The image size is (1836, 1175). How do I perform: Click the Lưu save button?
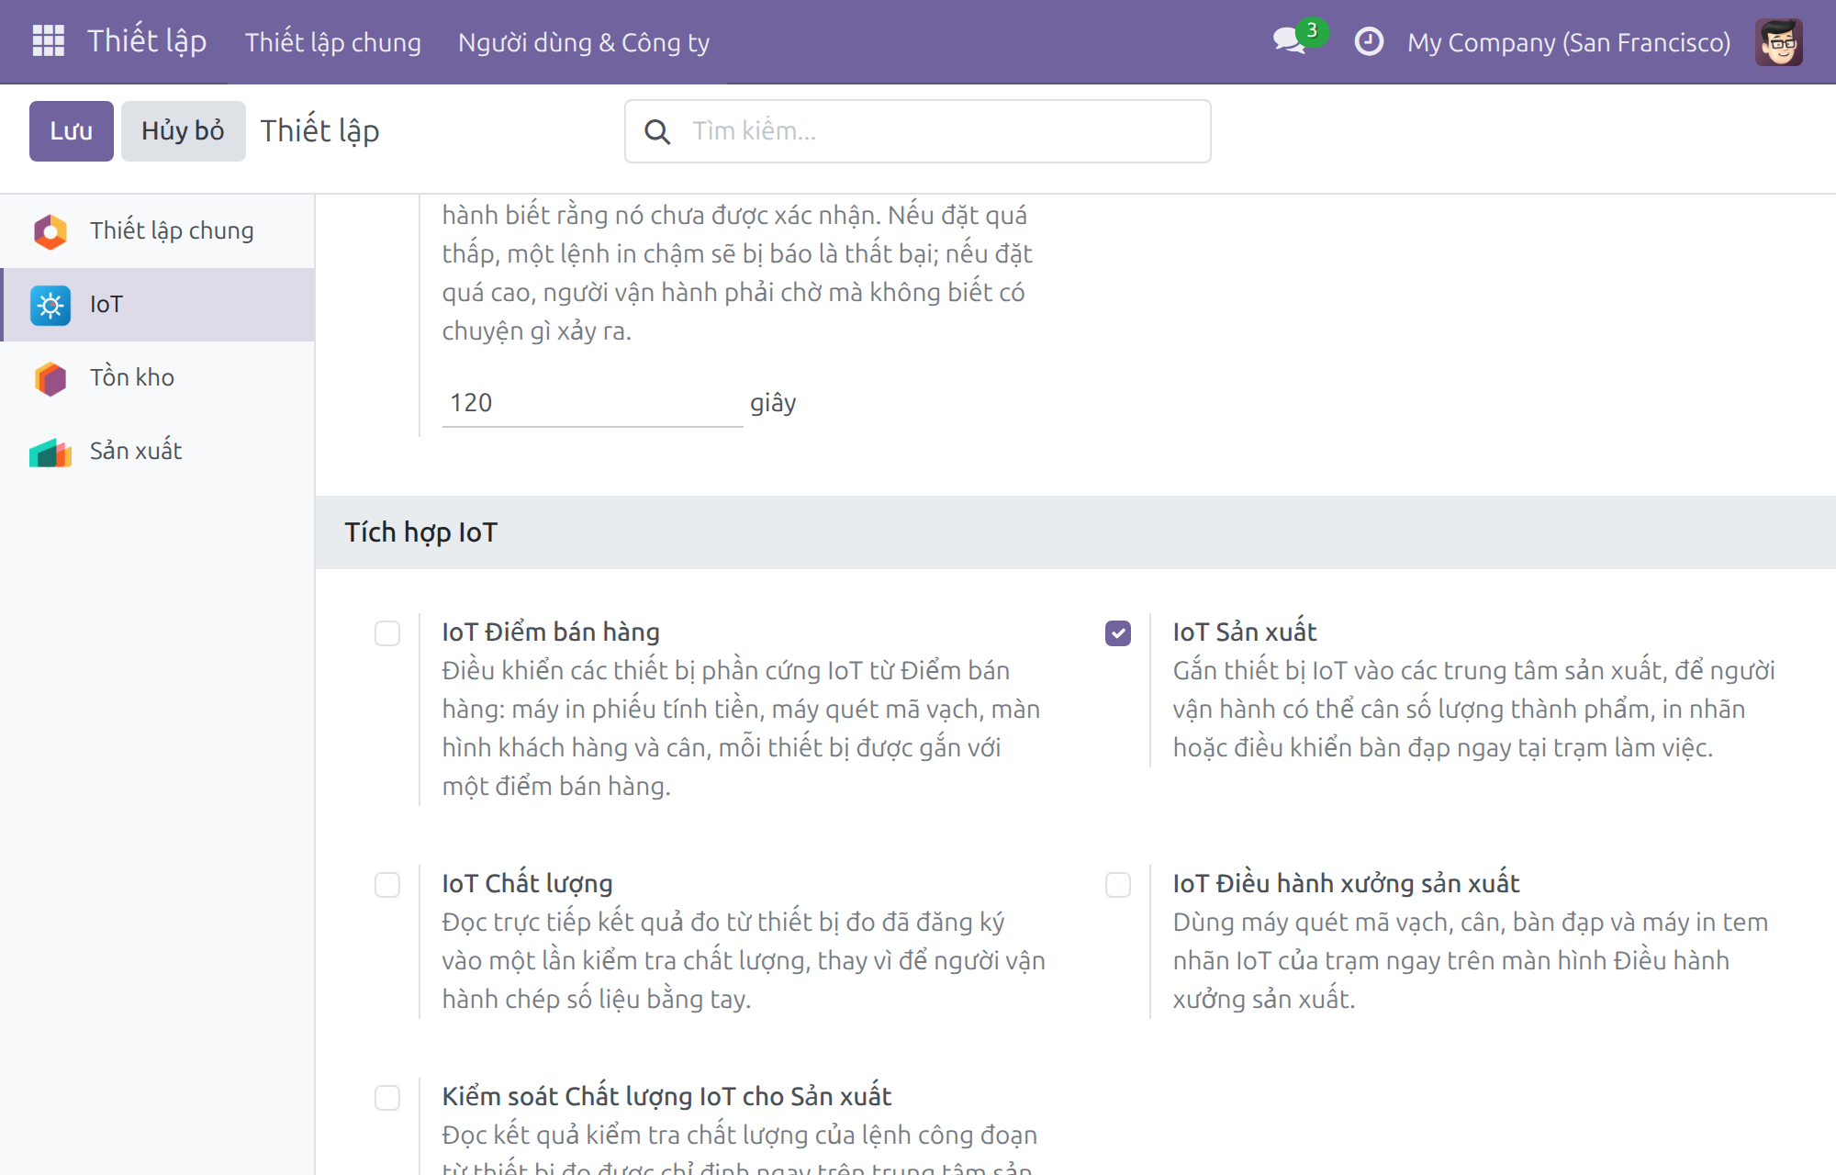[72, 131]
